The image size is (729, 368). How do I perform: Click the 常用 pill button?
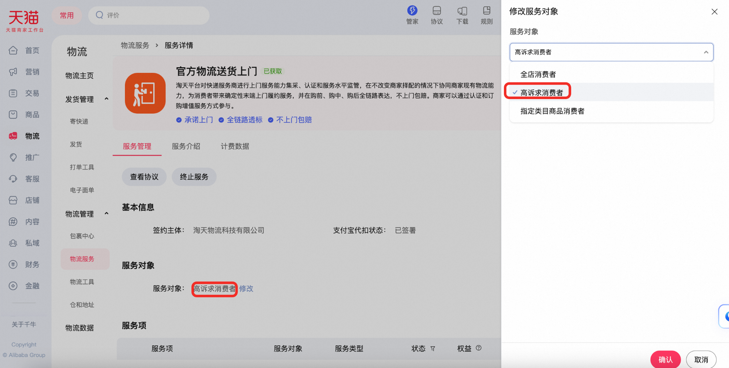67,15
